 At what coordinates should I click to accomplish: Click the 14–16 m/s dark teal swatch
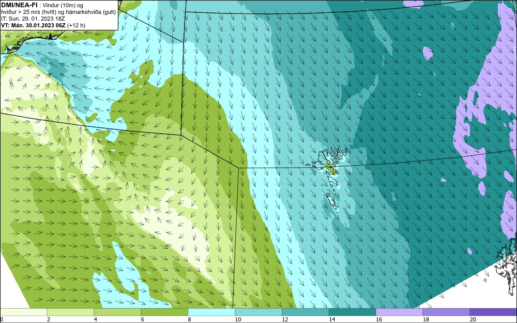tap(353, 312)
